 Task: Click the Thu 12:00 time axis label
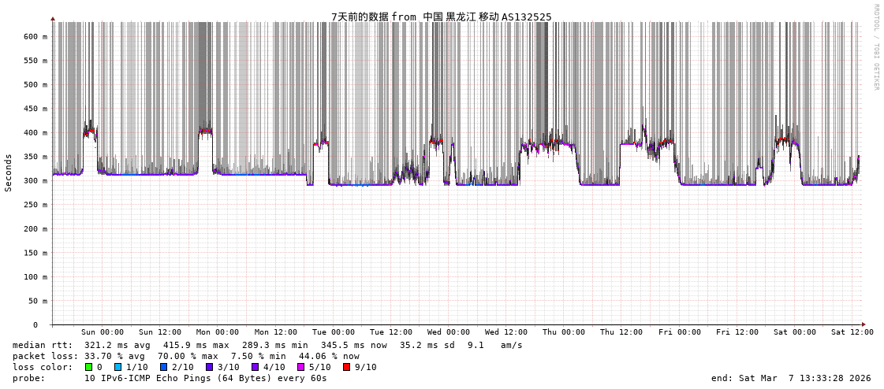(x=621, y=332)
